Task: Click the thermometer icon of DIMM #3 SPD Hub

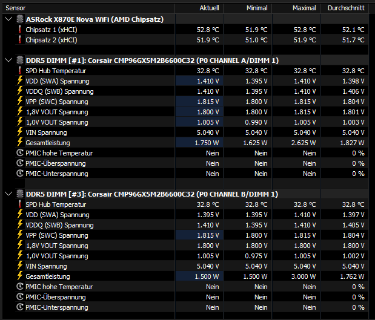Action: click(20, 204)
